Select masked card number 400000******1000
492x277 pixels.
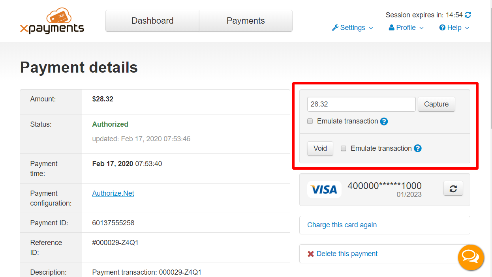(385, 186)
